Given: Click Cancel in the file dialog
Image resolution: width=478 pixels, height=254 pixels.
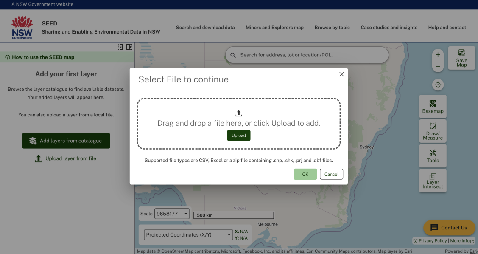Looking at the screenshot, I should coord(331,174).
